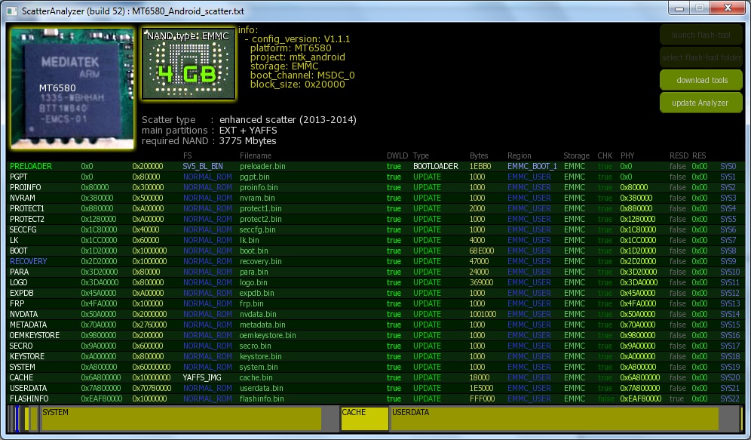
Task: Select the FLASHINFO partition name
Action: [29, 398]
